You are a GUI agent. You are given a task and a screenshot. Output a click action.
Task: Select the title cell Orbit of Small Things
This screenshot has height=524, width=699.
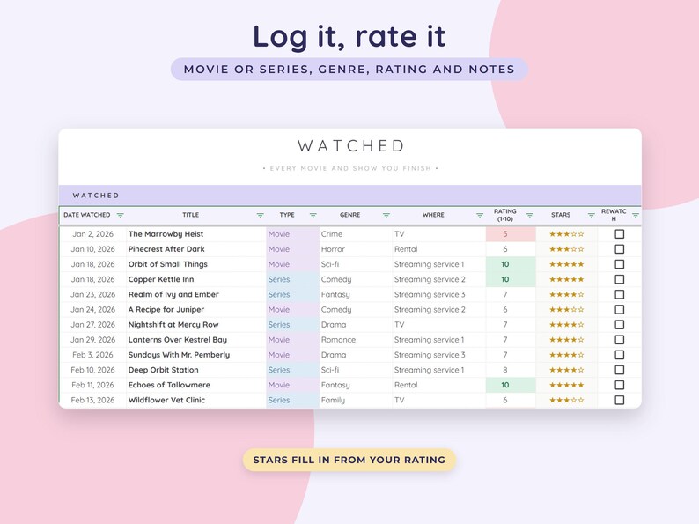(196, 264)
